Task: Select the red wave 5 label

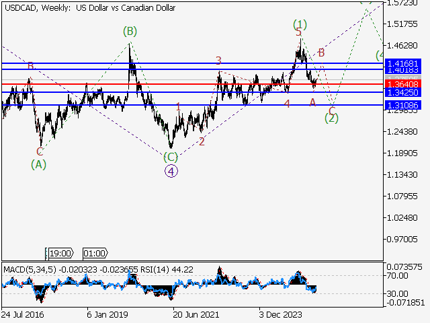Action: [x=299, y=32]
